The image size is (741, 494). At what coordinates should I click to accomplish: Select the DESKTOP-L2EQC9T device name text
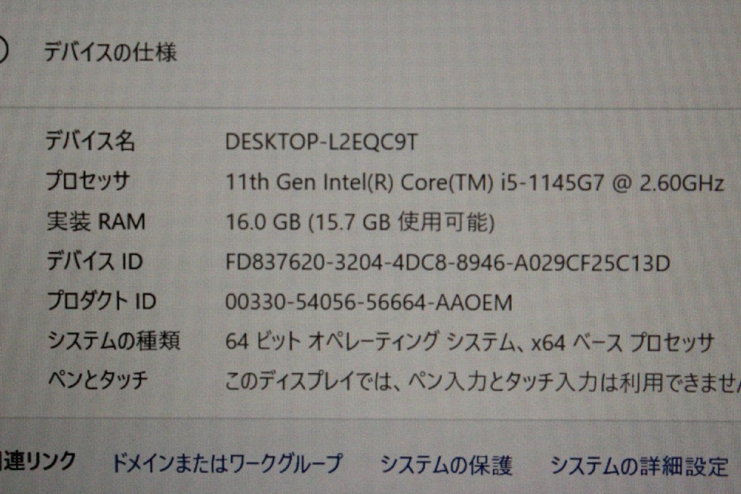tap(322, 143)
